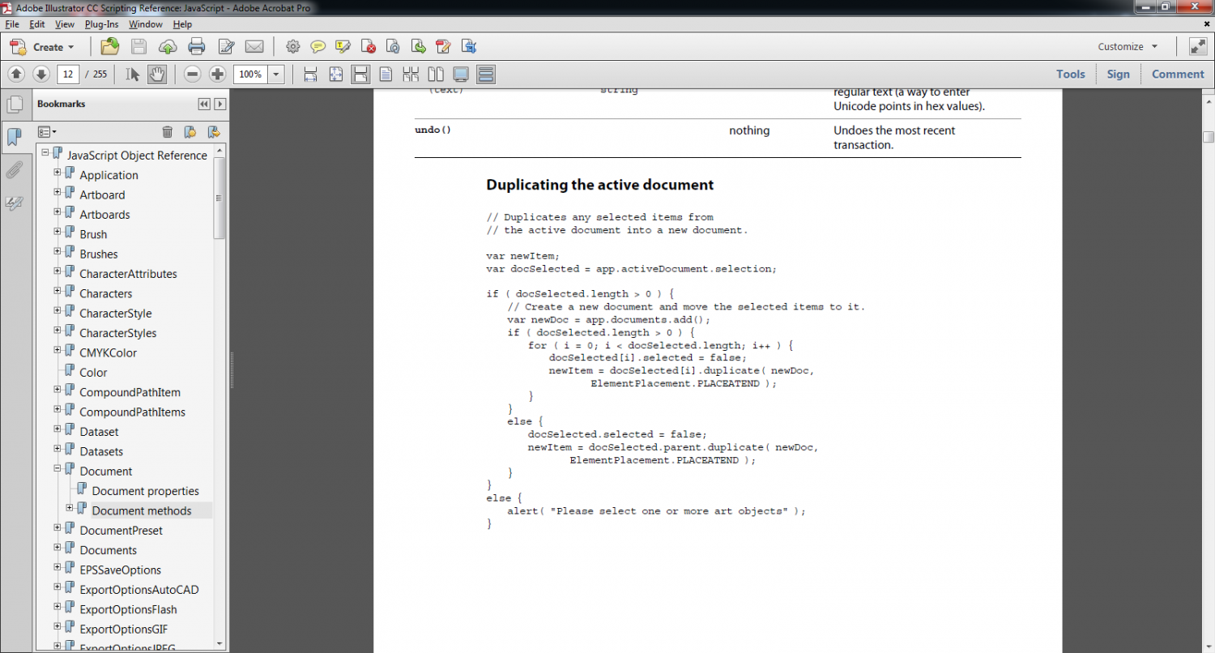1215x653 pixels.
Task: Click the Edit PDF pen-and-page icon
Action: pos(443,46)
